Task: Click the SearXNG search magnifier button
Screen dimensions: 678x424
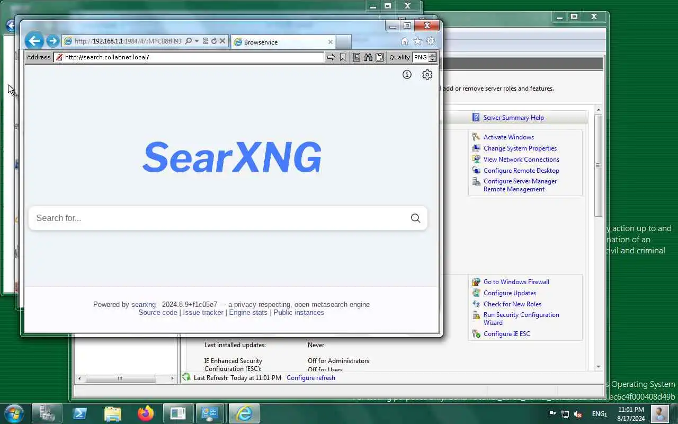Action: [415, 218]
